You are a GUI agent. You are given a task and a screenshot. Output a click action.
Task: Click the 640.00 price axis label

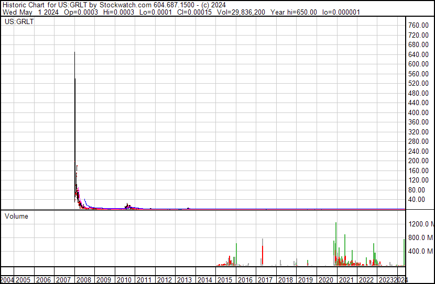pos(418,54)
